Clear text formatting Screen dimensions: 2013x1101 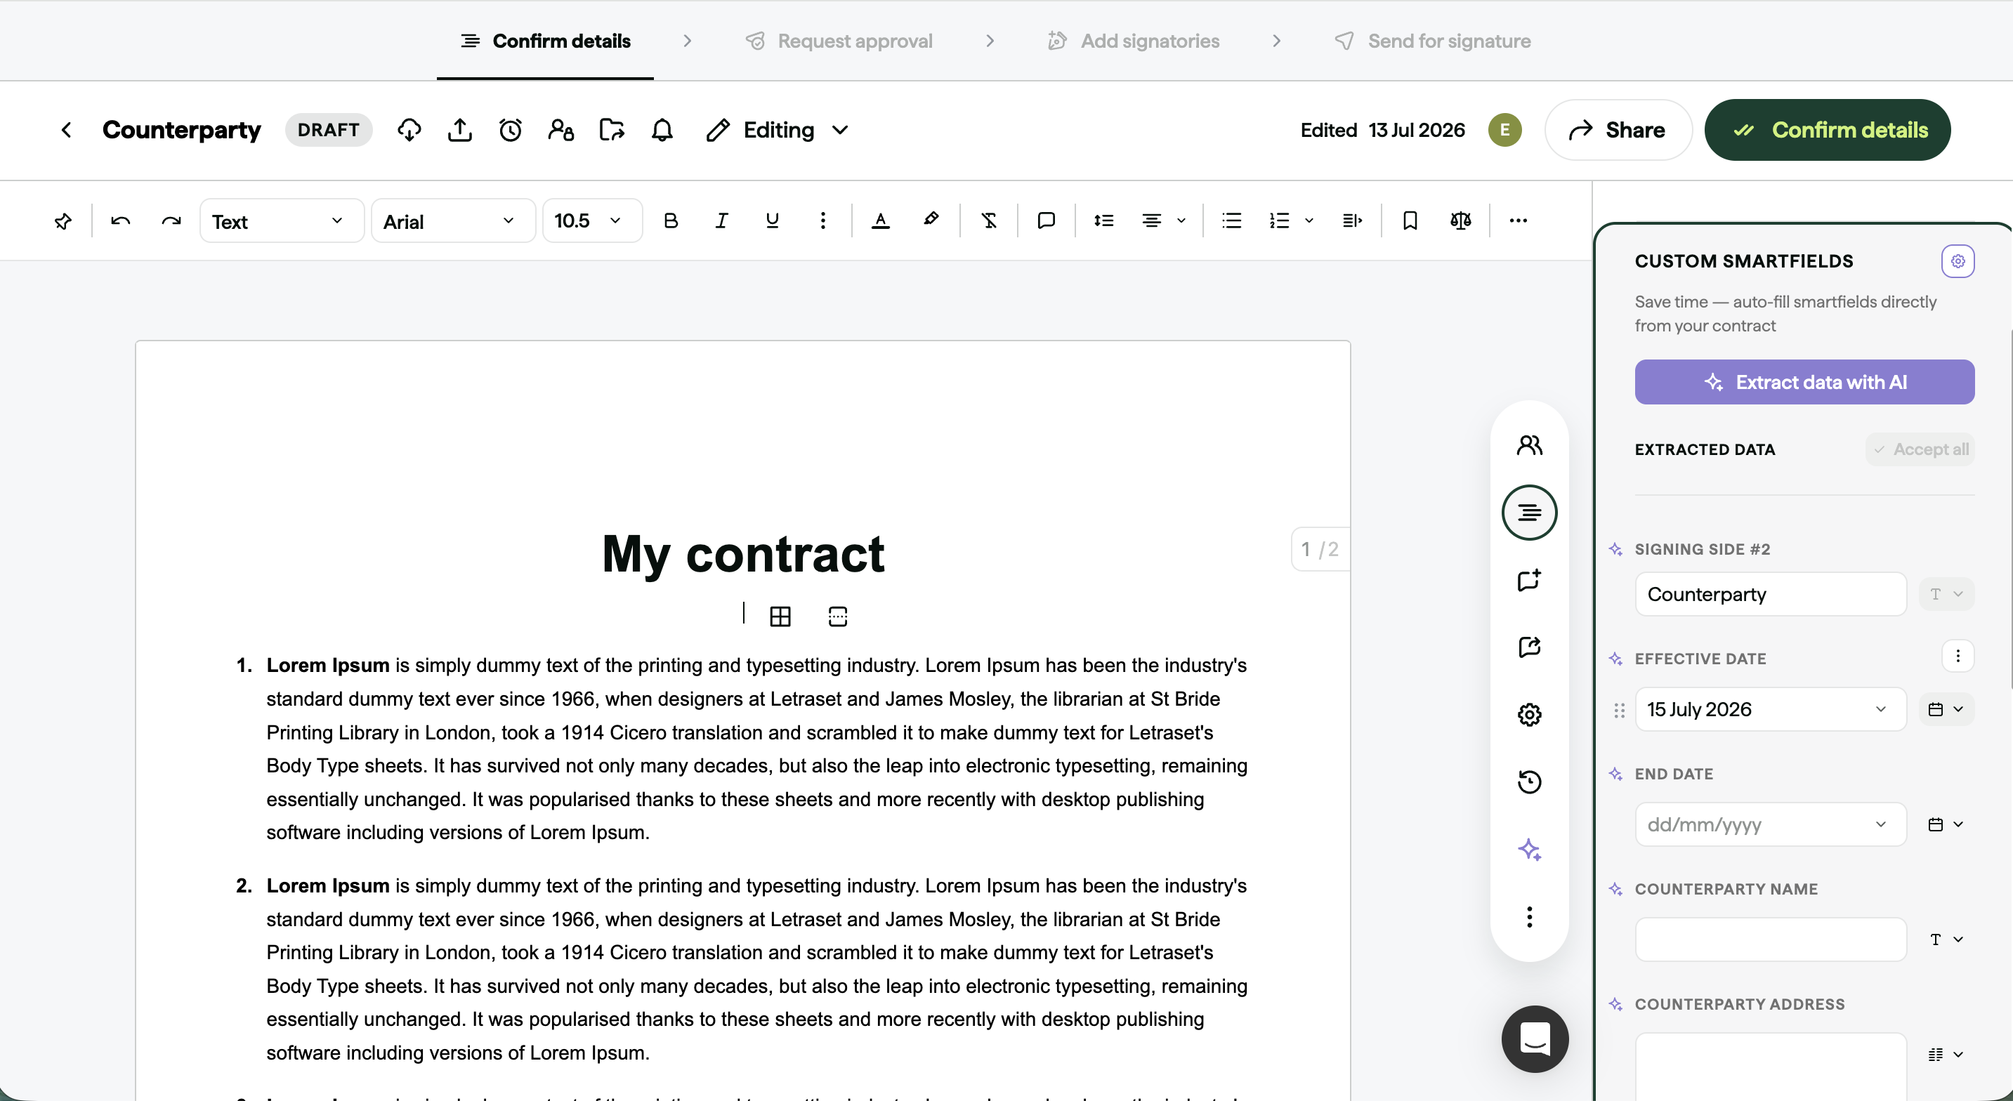pyautogui.click(x=990, y=221)
